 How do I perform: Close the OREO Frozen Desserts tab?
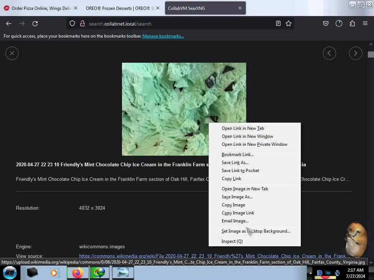point(158,8)
